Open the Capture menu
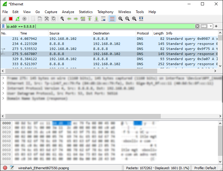This screenshot has height=171, width=223. tap(51, 12)
